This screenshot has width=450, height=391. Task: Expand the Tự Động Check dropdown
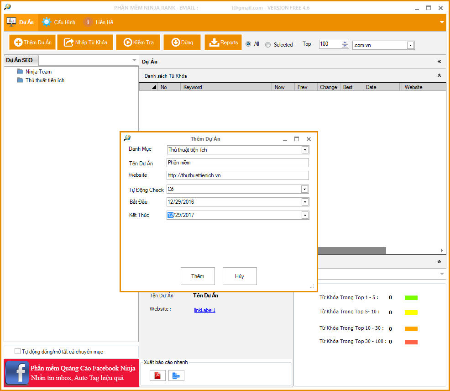(x=305, y=189)
